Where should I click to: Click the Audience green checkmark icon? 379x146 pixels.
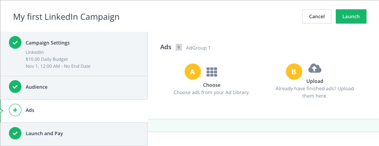point(15,87)
